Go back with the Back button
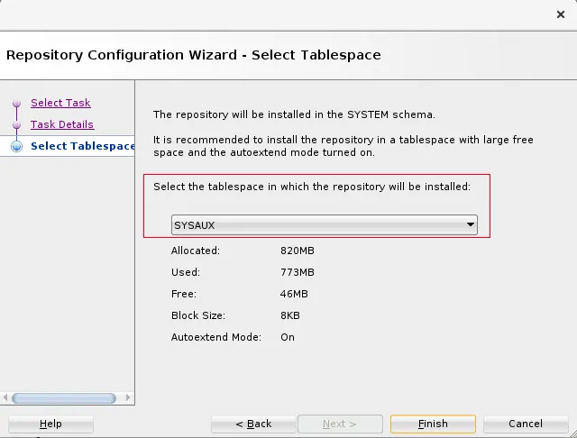 click(x=253, y=424)
